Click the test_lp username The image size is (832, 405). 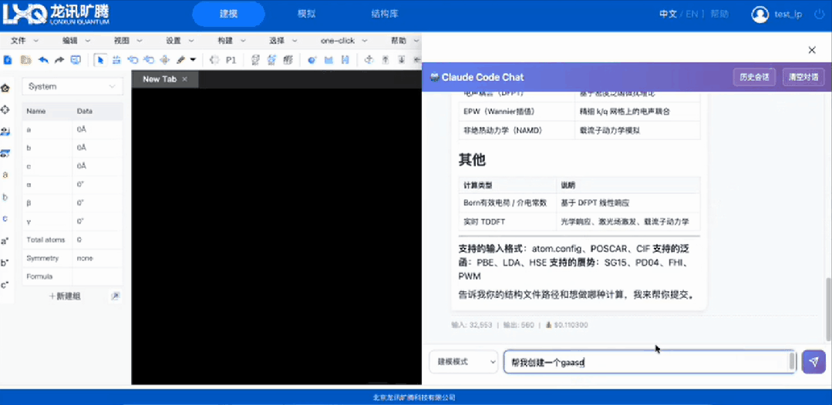(788, 15)
